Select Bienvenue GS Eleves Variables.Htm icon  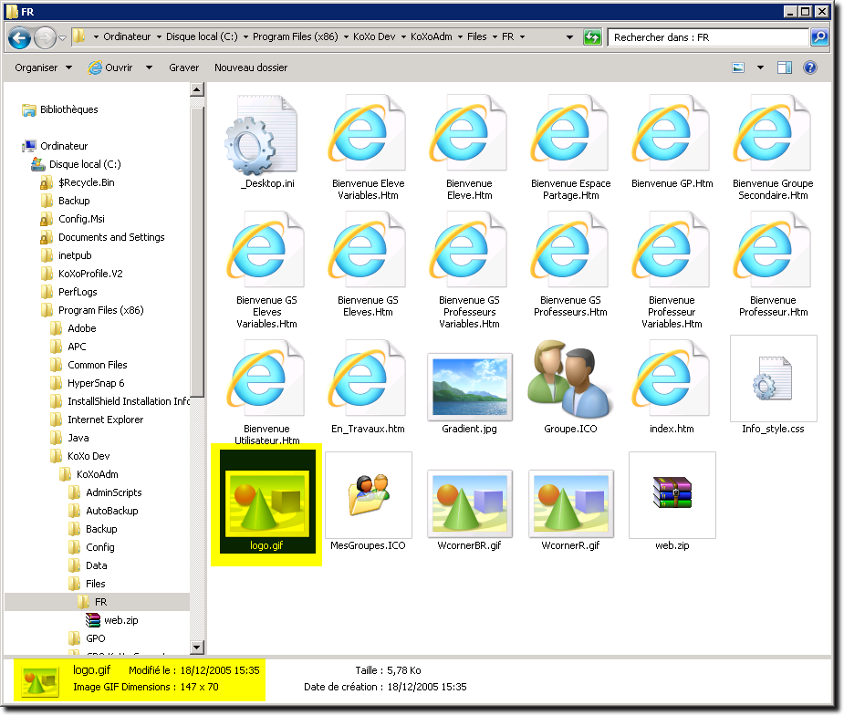point(266,251)
